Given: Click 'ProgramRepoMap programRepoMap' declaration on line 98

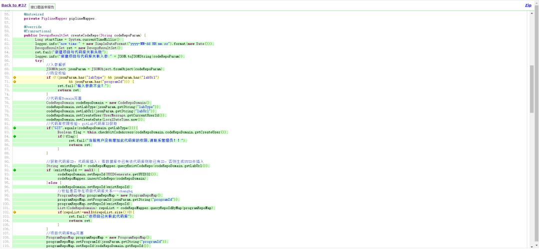Looking at the screenshot, I should coord(111,196).
